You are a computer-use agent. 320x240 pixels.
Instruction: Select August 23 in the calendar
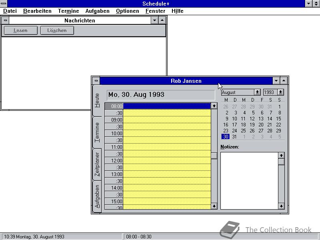[226, 131]
